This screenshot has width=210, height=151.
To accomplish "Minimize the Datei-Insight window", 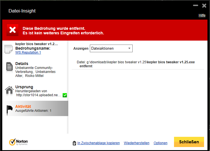I will (x=196, y=5).
